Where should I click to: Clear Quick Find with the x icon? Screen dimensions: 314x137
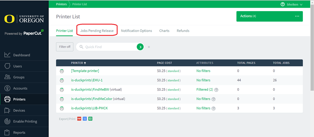pos(149,47)
